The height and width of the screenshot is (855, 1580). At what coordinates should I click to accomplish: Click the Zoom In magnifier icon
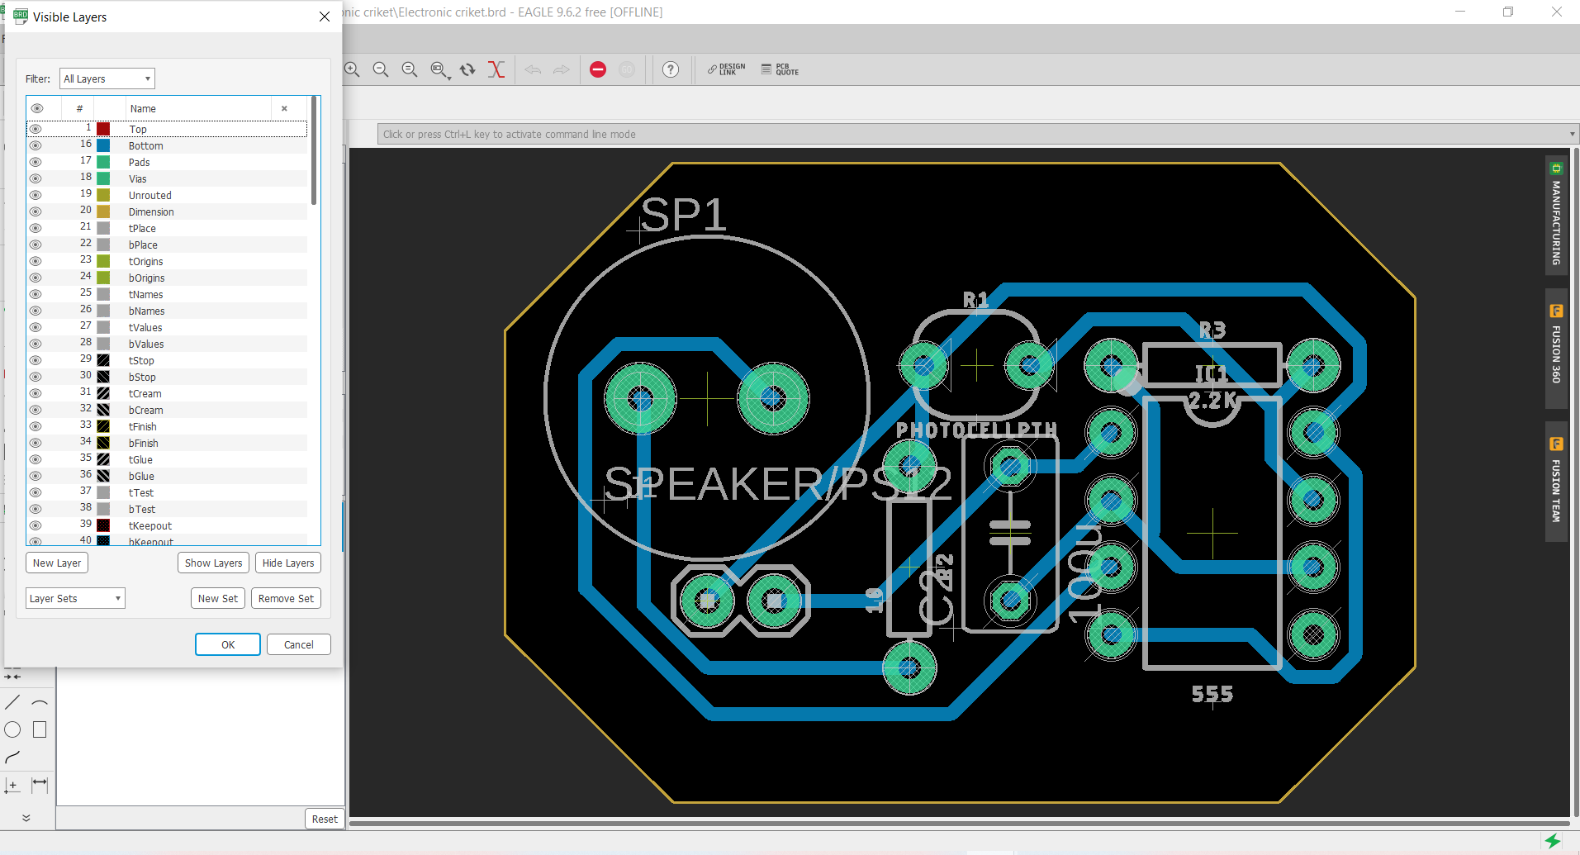353,70
